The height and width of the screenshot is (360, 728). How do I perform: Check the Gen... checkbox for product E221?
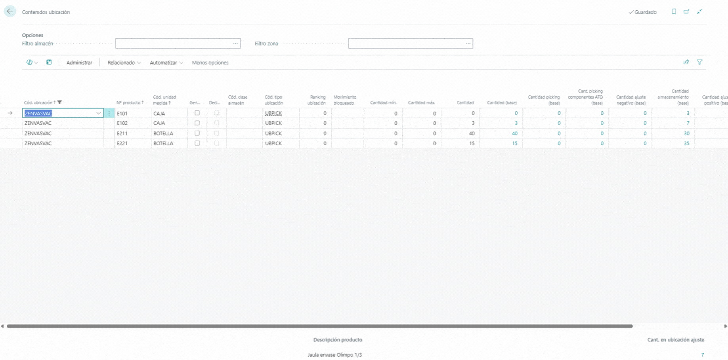(x=197, y=143)
